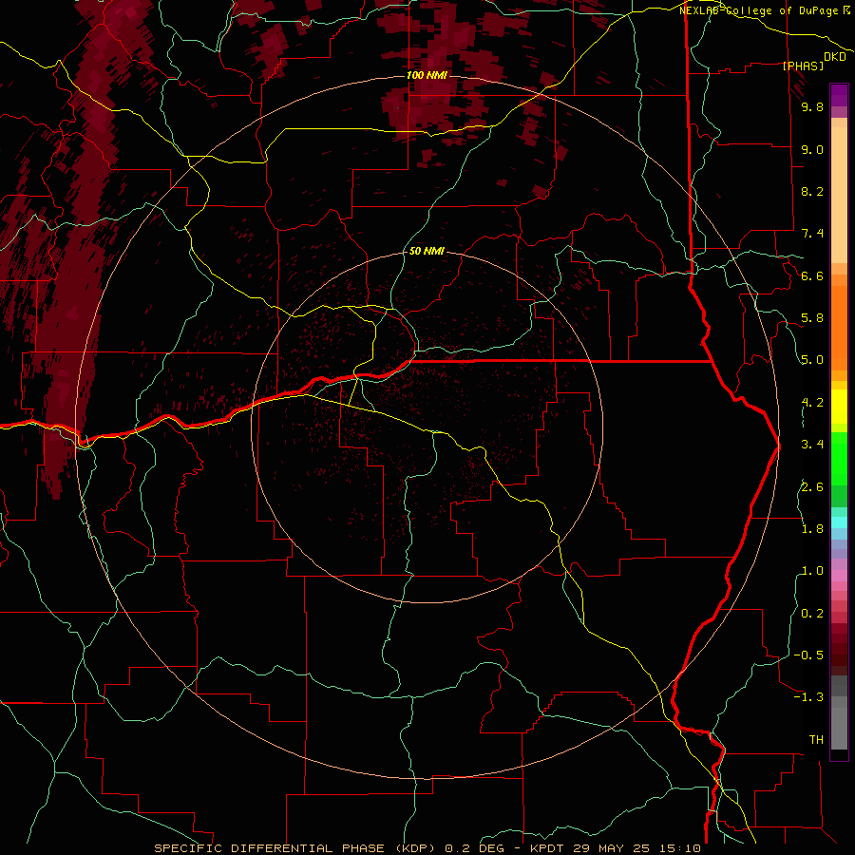The height and width of the screenshot is (855, 855).
Task: Click the 9.8 value on the color scale
Action: click(x=812, y=106)
